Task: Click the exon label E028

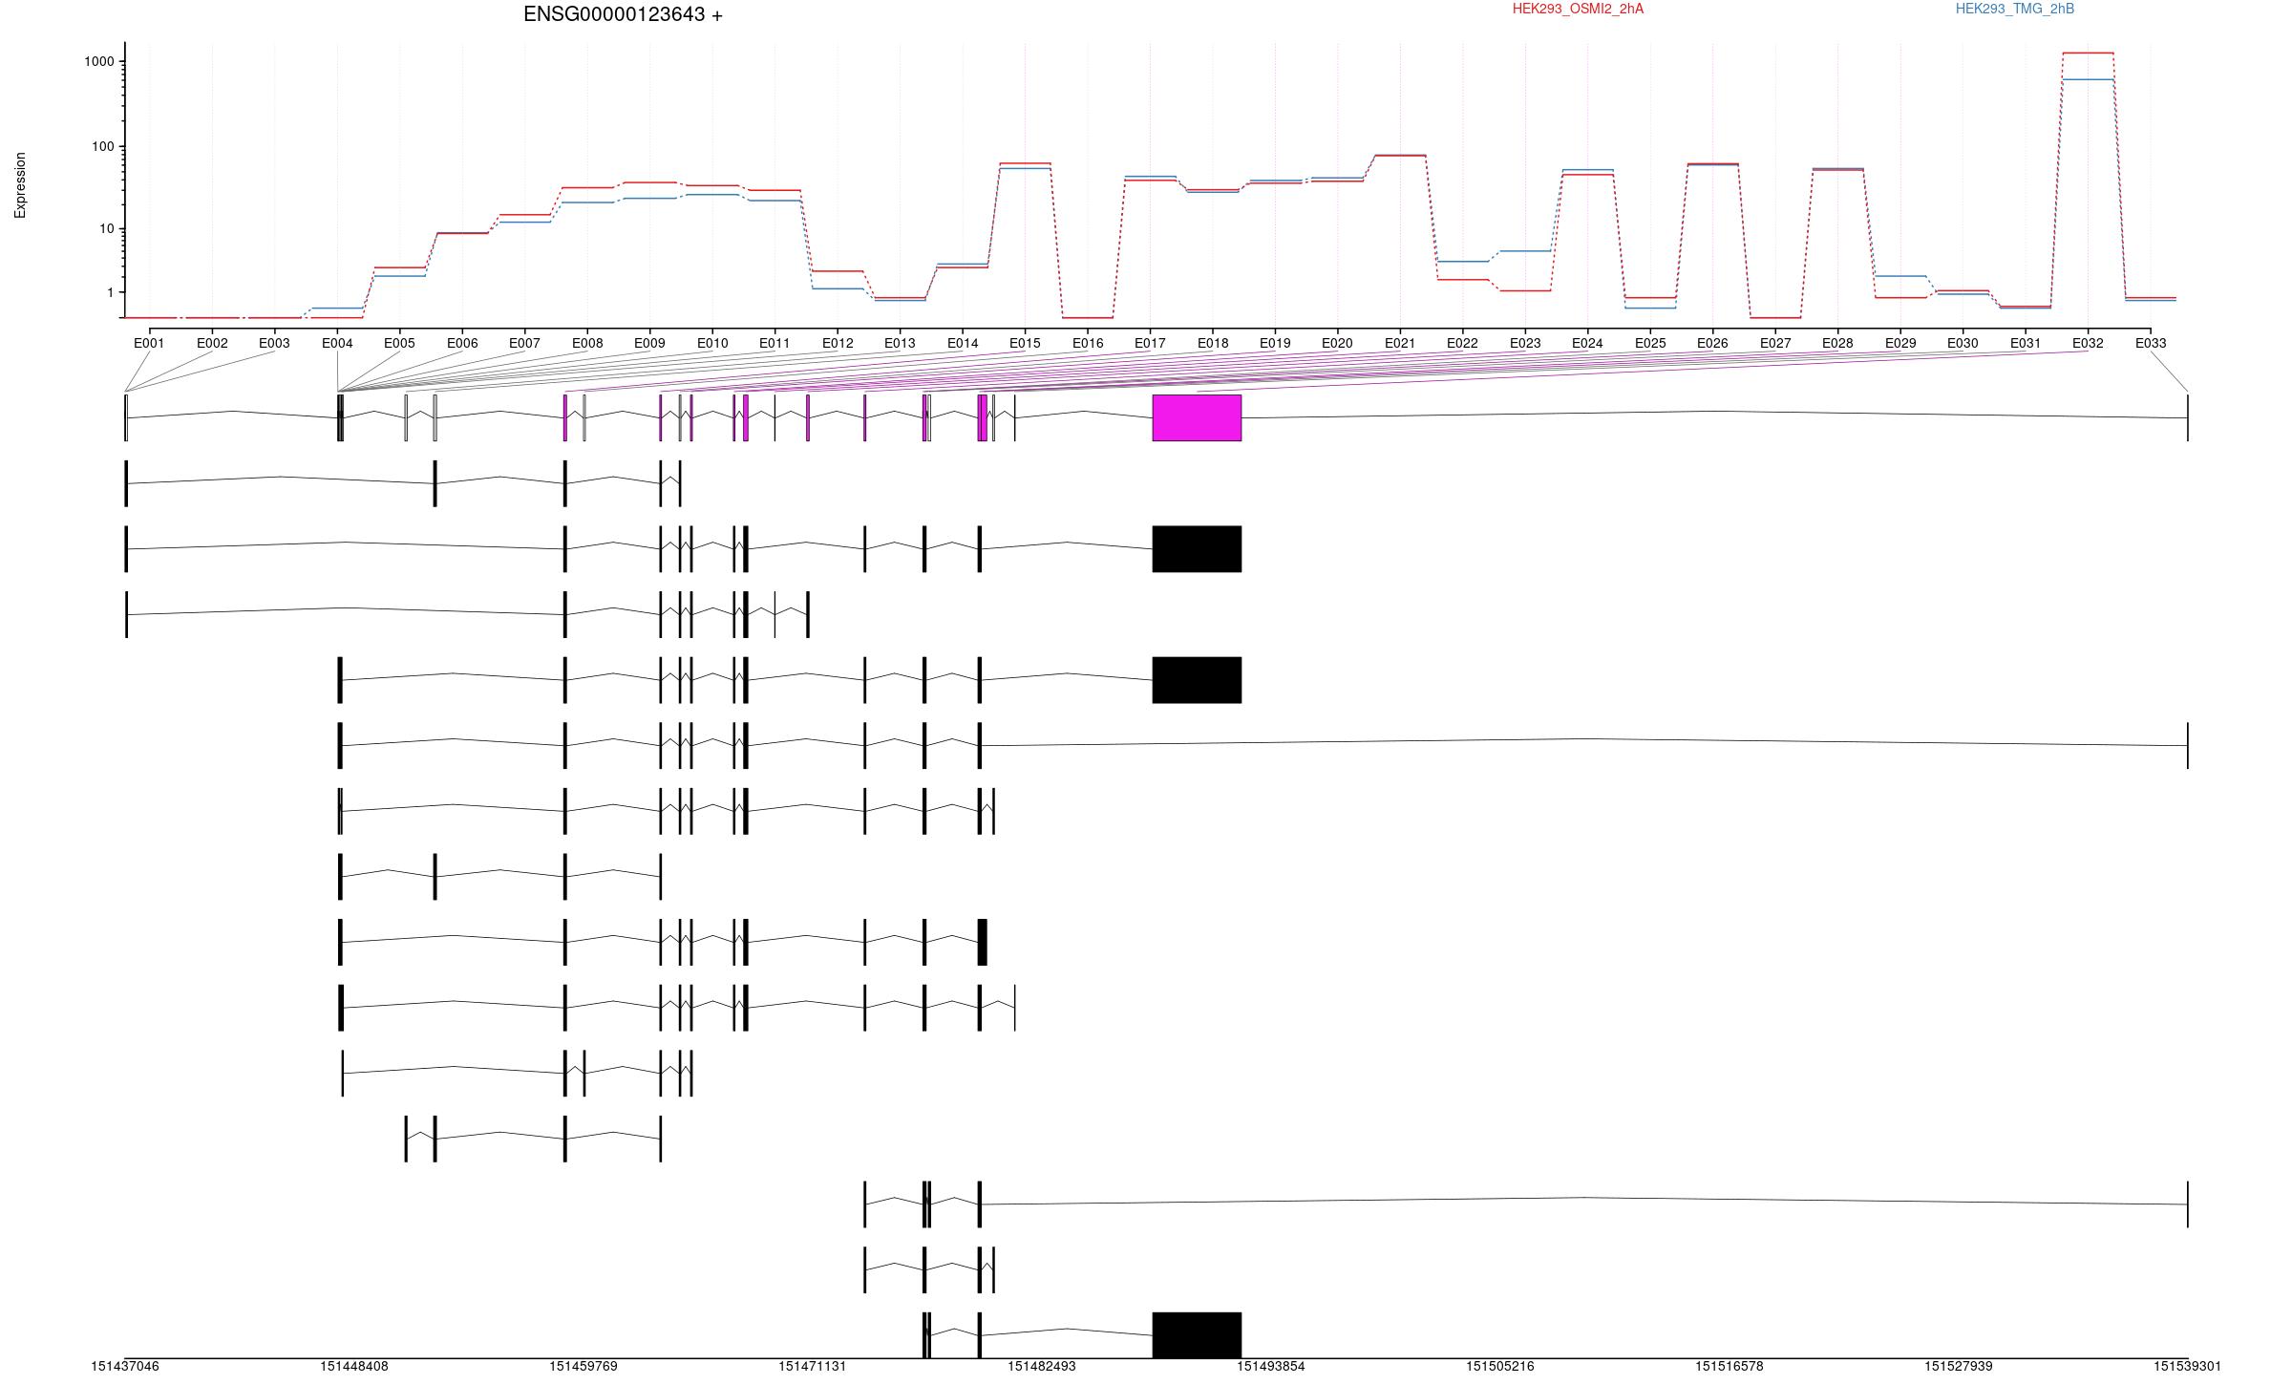Action: coord(1837,343)
